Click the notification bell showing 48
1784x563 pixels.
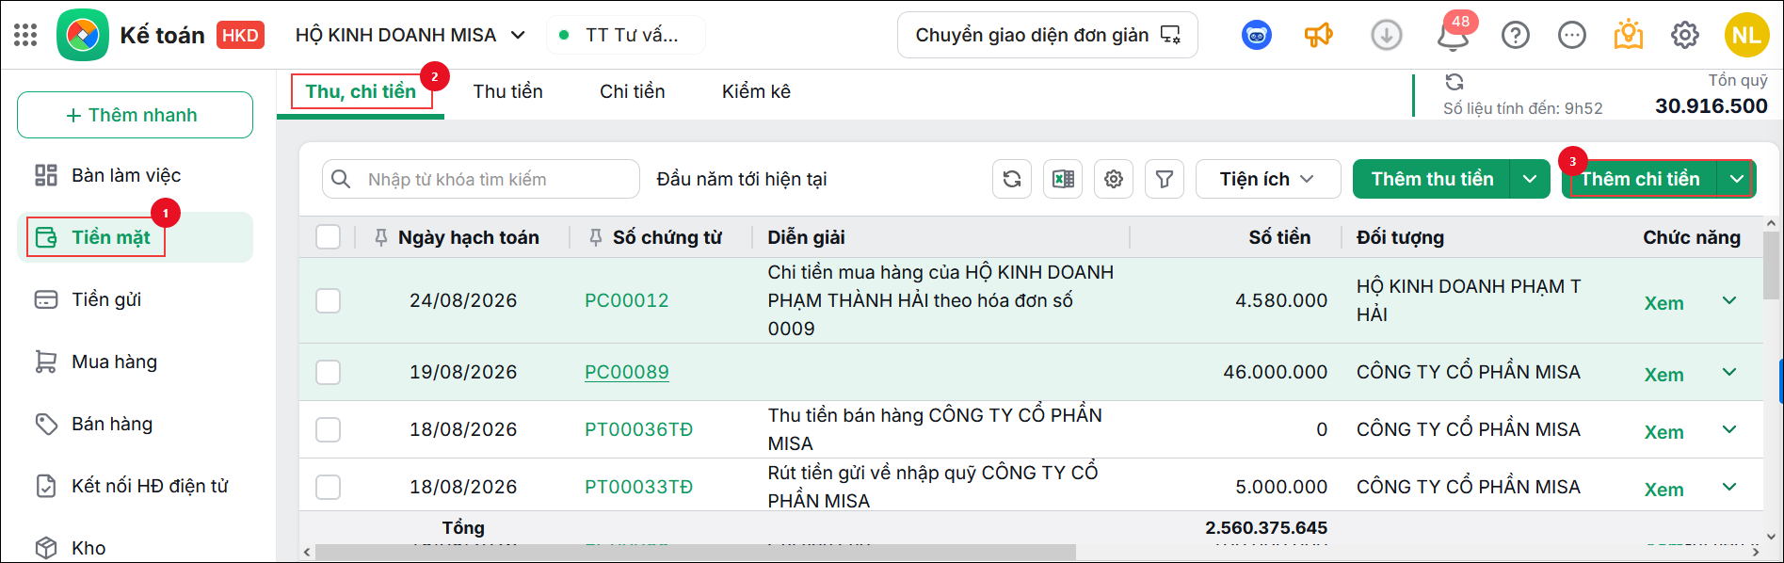point(1454,35)
